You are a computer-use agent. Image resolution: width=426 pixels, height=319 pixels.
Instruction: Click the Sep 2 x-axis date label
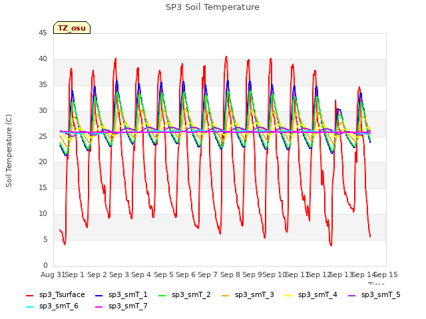pos(97,274)
